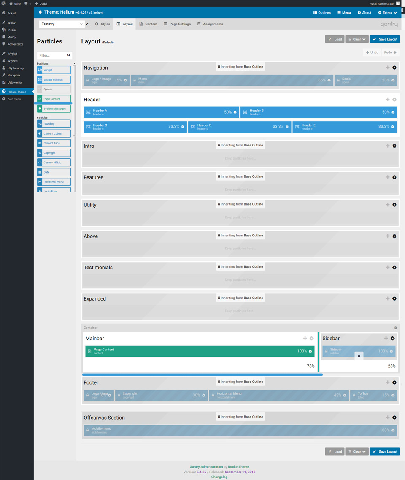Select the Branding particle
The width and height of the screenshot is (405, 480).
pyautogui.click(x=54, y=124)
